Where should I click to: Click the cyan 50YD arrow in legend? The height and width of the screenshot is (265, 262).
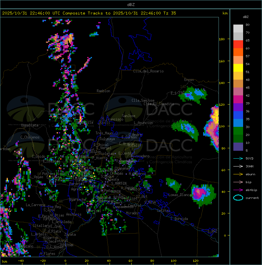coord(238,158)
